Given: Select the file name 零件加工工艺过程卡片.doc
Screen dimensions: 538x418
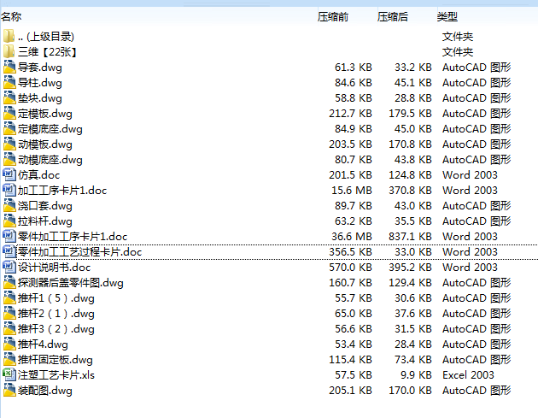Looking at the screenshot, I should pyautogui.click(x=79, y=252).
